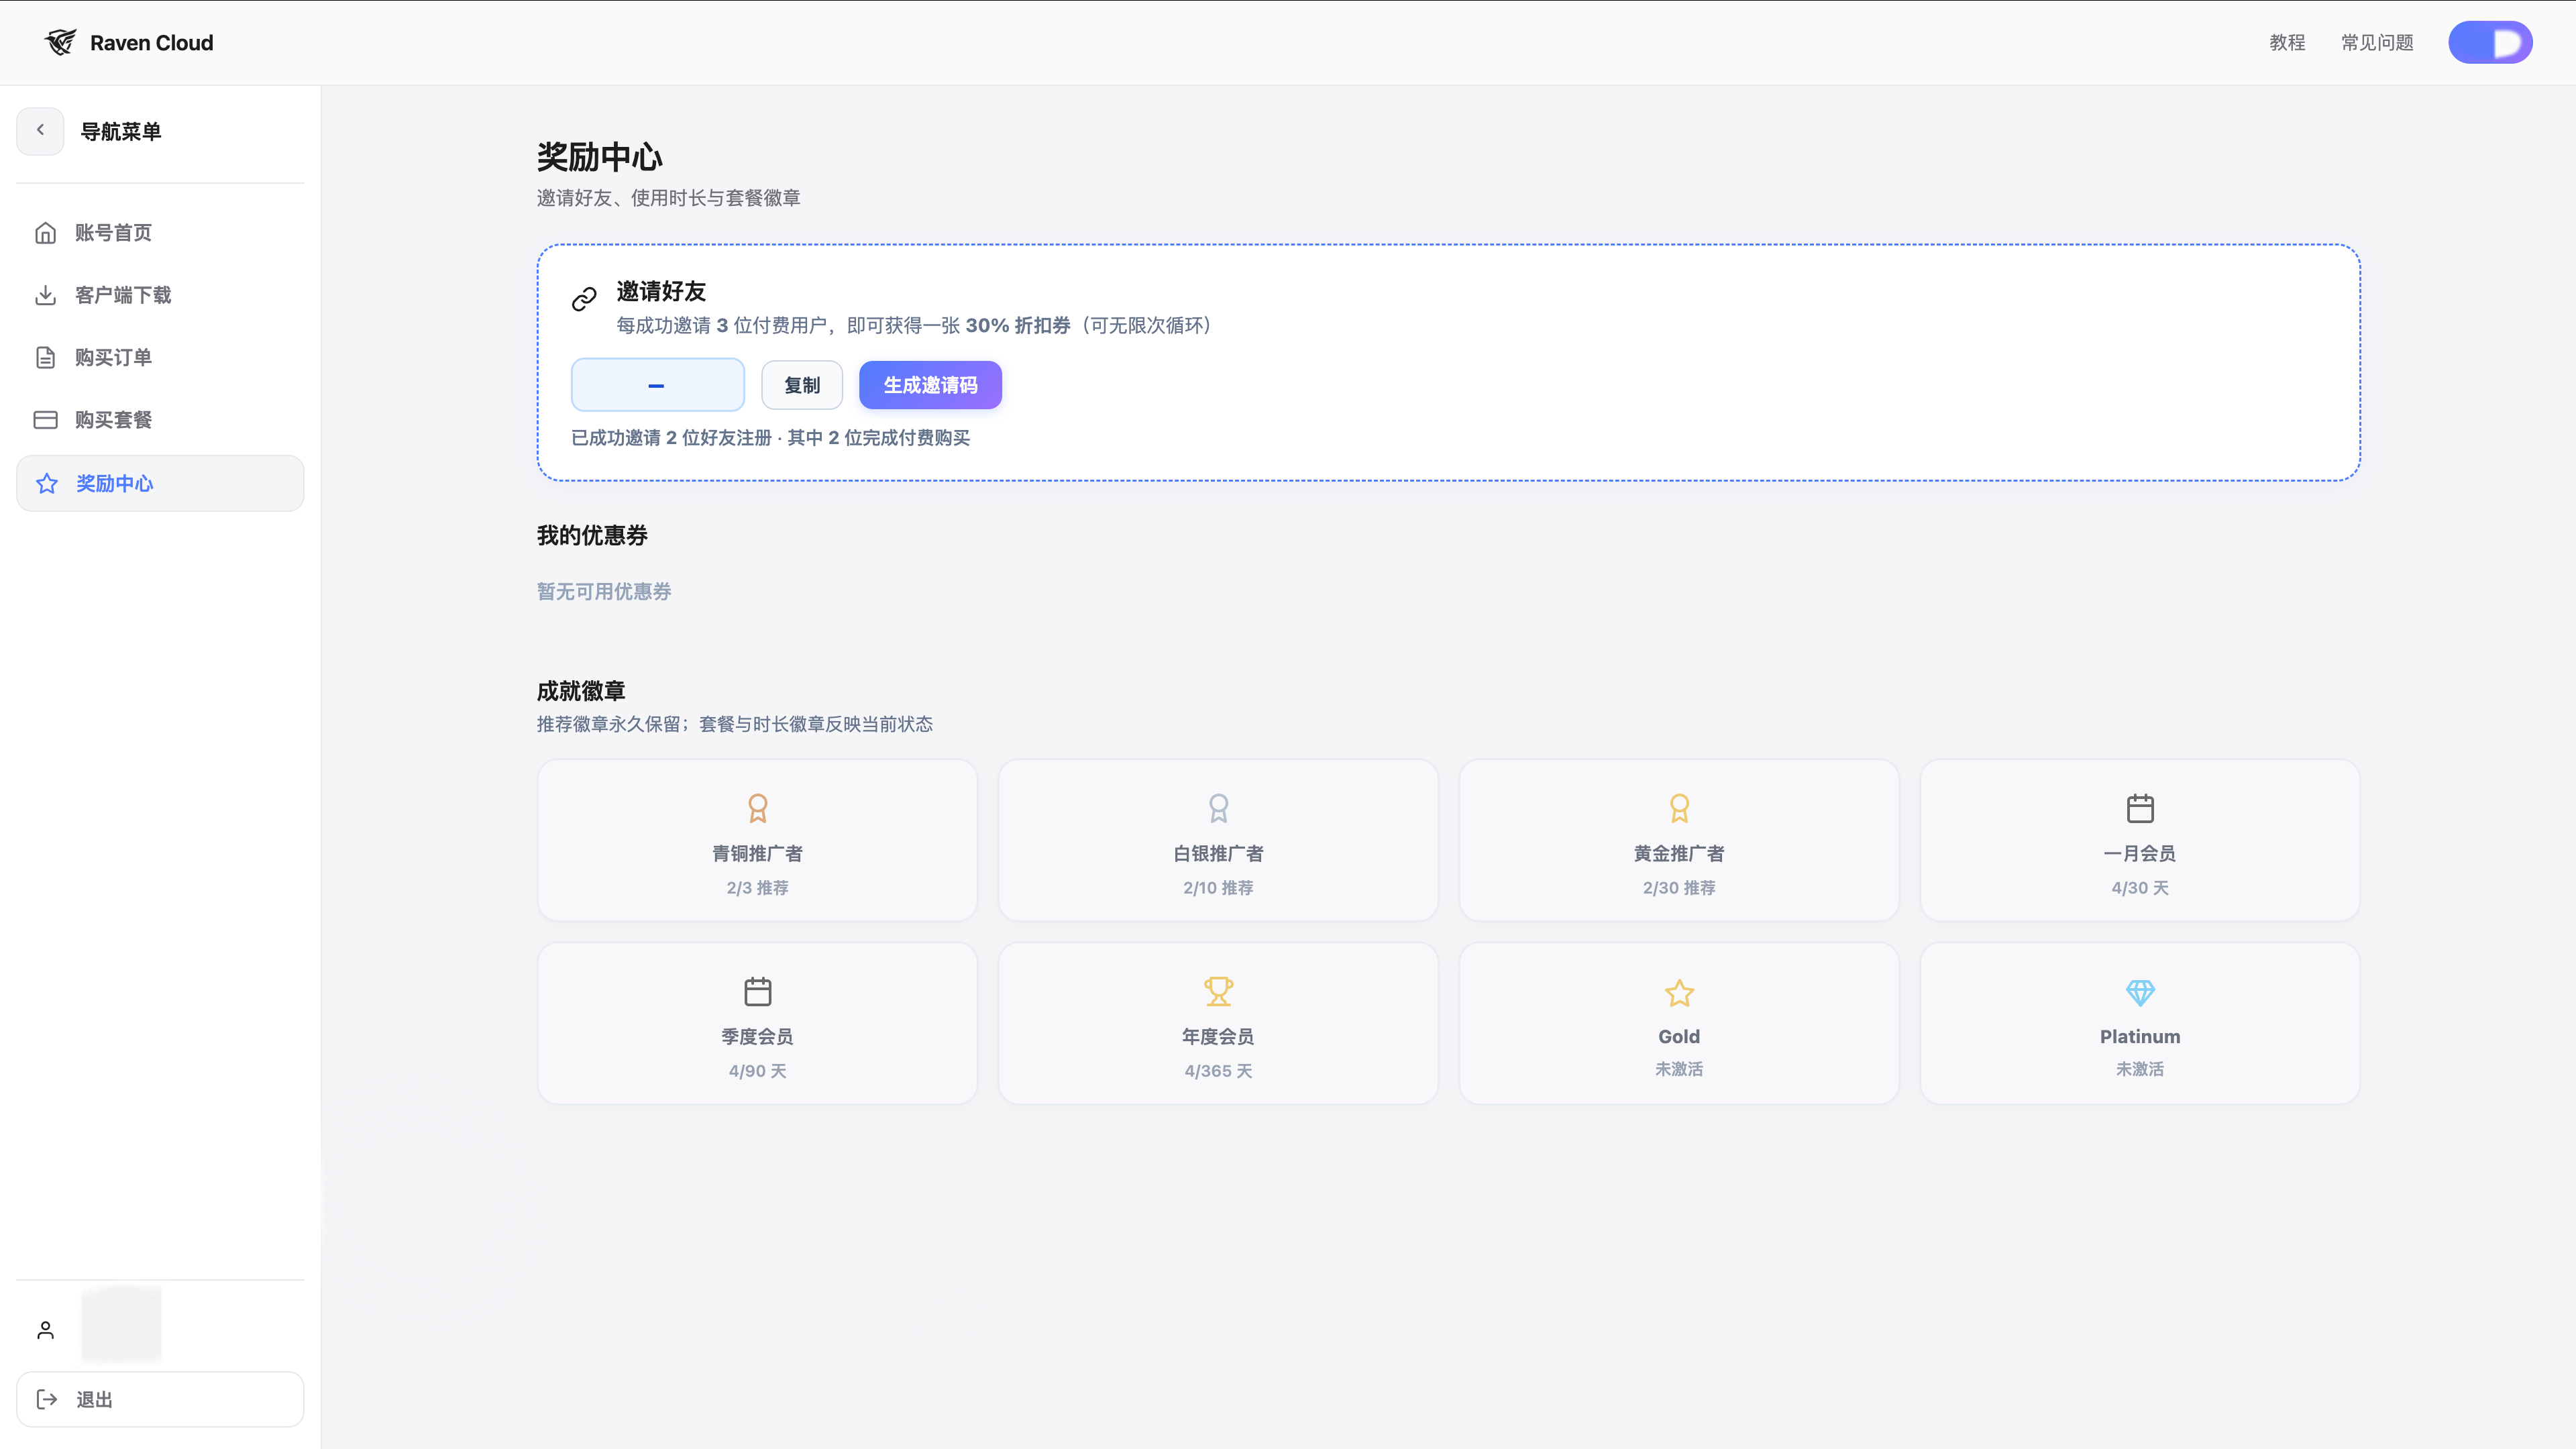Open the 常见问题 link

tap(2377, 42)
